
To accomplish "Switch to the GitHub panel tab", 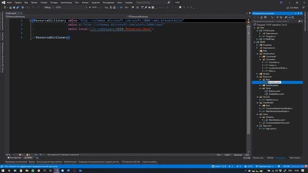I will point(270,158).
